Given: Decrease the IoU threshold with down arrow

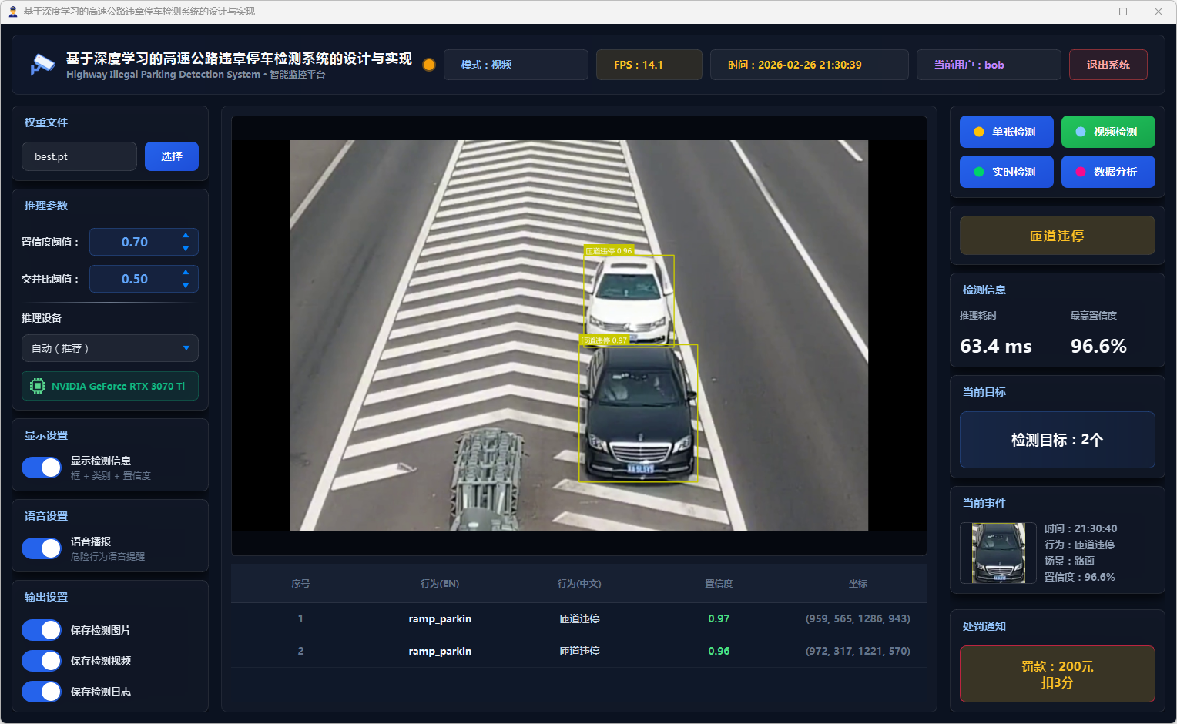Looking at the screenshot, I should [x=186, y=286].
